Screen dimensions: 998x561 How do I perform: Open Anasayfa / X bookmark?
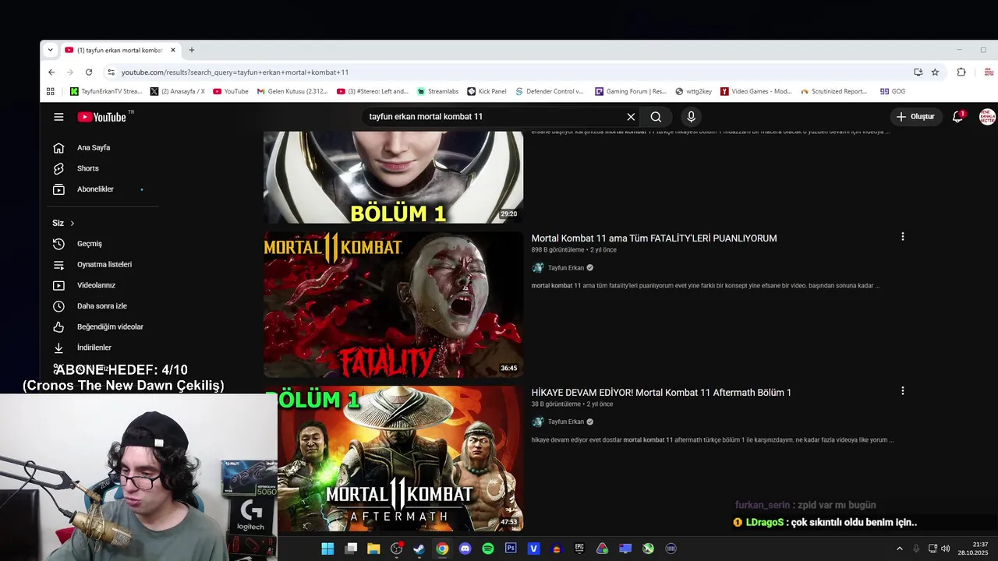(x=178, y=91)
